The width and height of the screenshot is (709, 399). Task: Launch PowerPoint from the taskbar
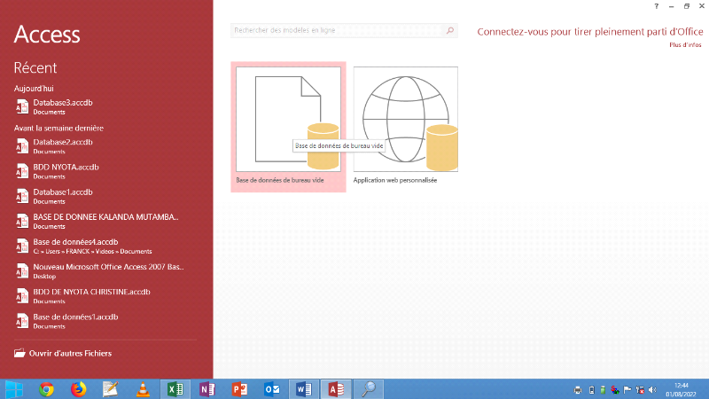click(x=238, y=388)
